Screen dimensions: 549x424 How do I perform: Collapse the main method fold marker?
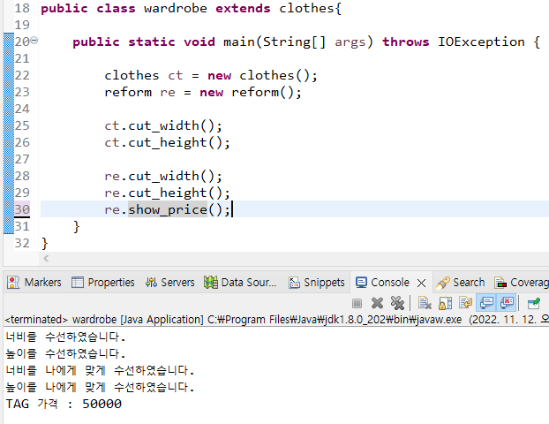point(34,41)
